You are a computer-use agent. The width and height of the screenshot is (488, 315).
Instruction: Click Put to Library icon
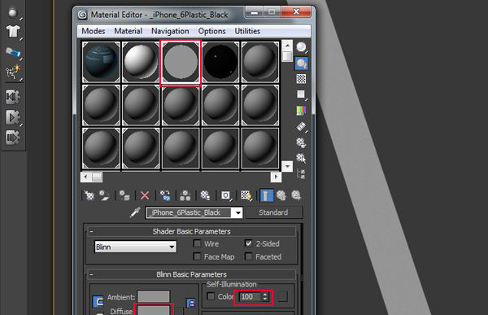pyautogui.click(x=205, y=195)
